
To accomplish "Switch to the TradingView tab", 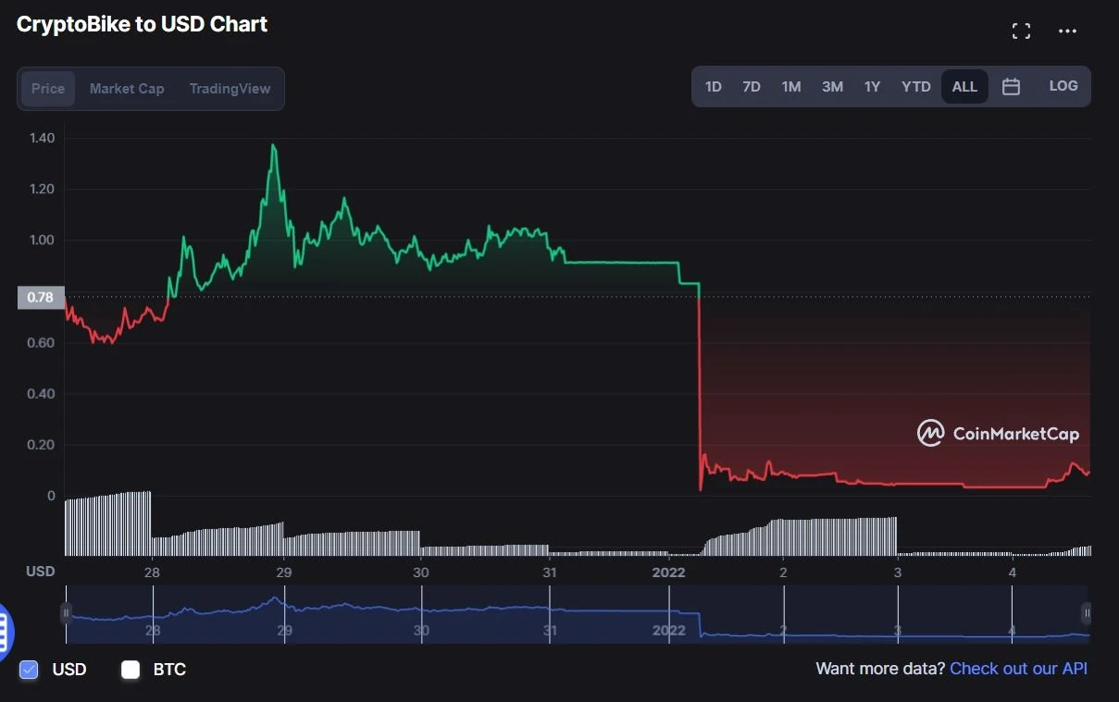I will (x=230, y=89).
